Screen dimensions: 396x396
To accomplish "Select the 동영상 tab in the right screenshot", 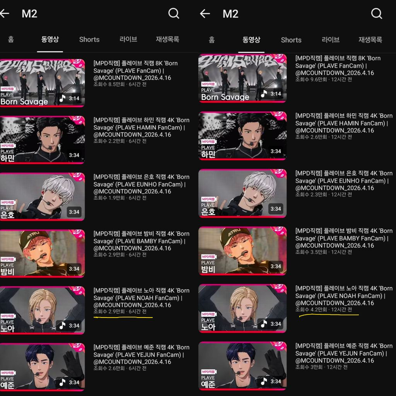I will 251,40.
